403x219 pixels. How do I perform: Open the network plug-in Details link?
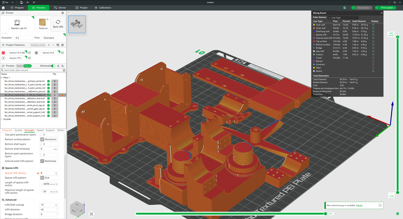[359, 205]
